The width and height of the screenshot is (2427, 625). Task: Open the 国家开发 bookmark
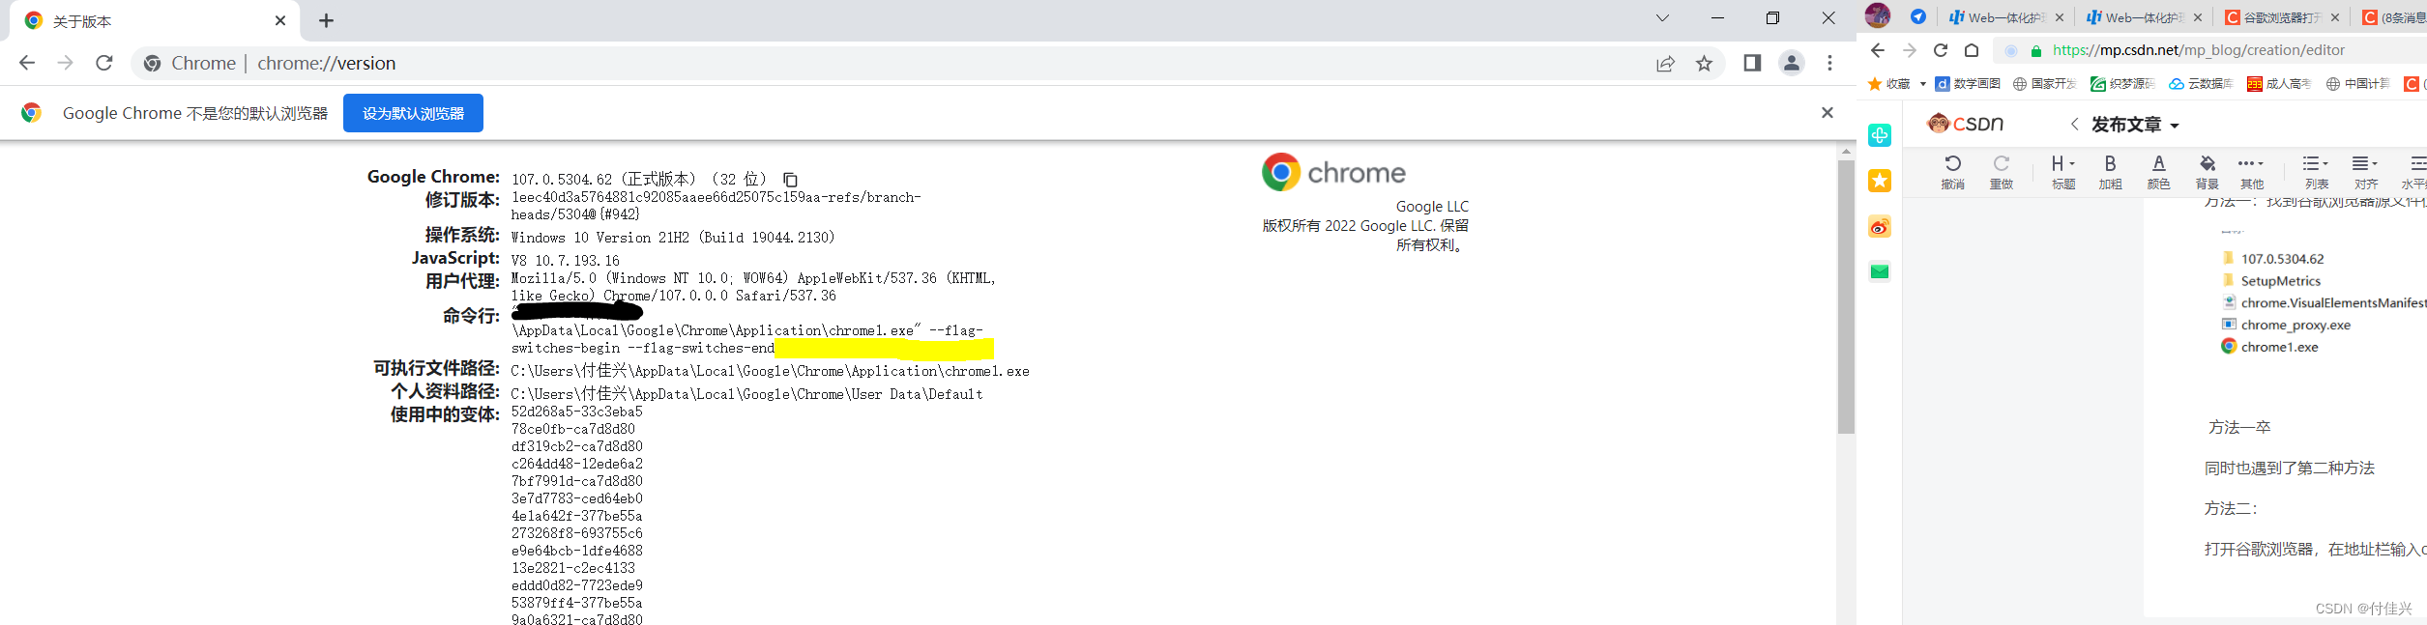[2045, 84]
